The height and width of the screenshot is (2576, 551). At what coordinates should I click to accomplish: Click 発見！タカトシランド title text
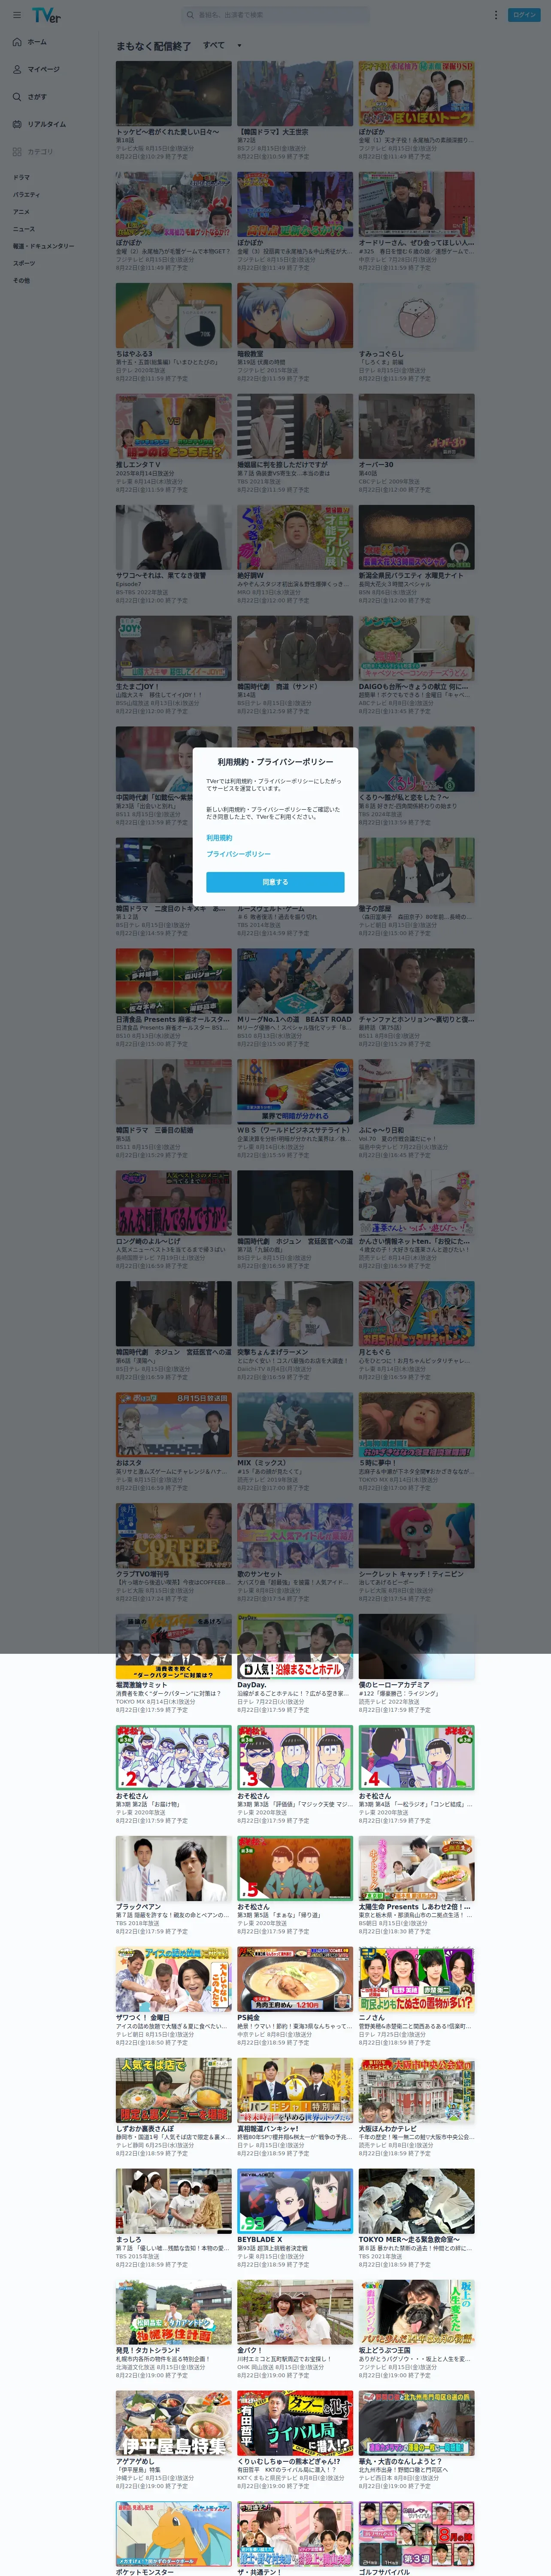(x=148, y=2351)
